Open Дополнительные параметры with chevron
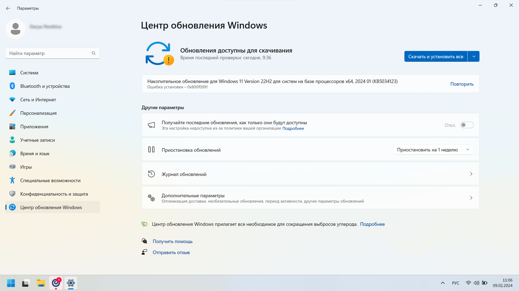The image size is (519, 291). click(471, 198)
